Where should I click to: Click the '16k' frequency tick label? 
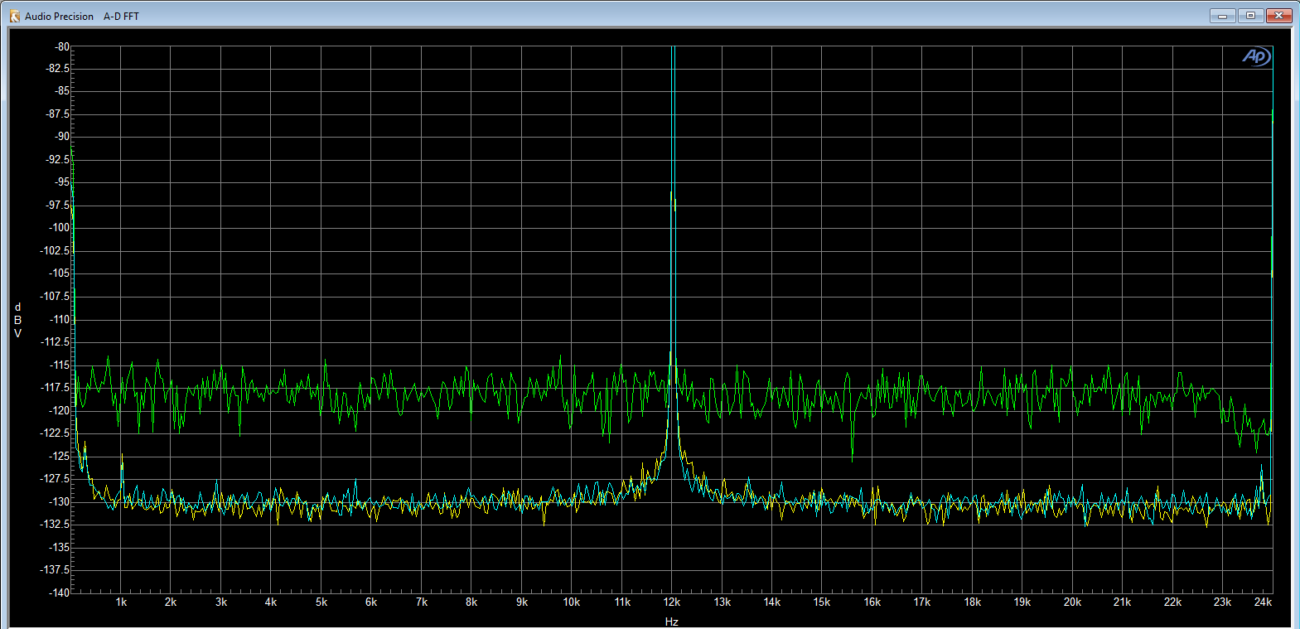[872, 602]
